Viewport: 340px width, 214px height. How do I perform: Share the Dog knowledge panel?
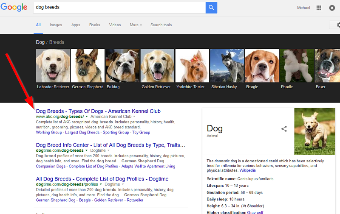pos(284,129)
